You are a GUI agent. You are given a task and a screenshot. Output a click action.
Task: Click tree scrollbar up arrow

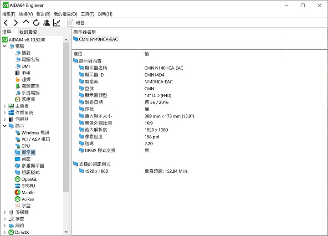66,40
